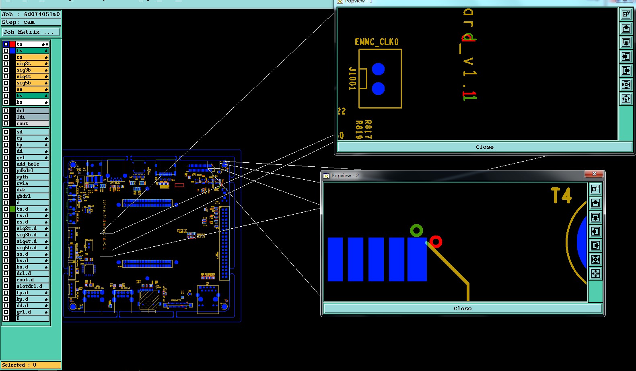The image size is (636, 371).
Task: Click the red X on Popview 2
Action: pos(594,174)
